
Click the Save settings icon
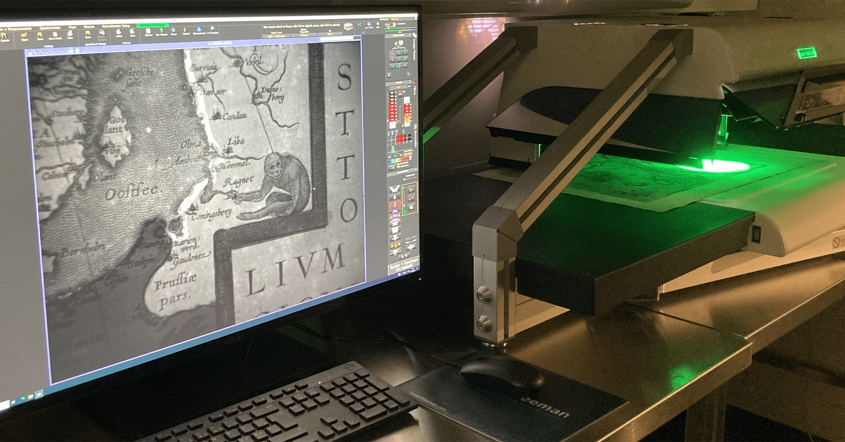click(40, 36)
